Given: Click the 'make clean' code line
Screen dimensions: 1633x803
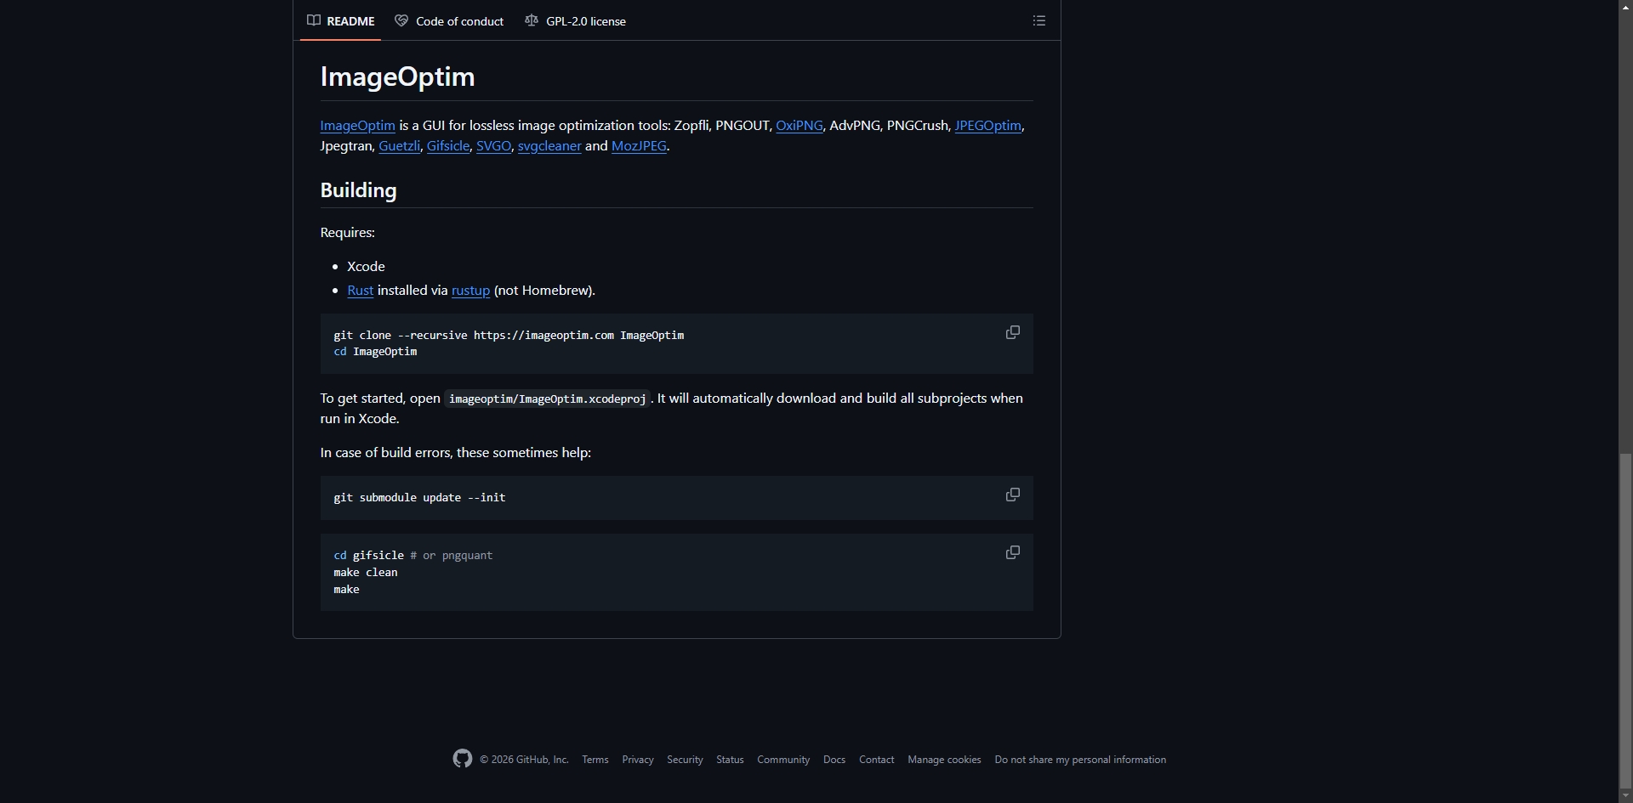Looking at the screenshot, I should [366, 573].
